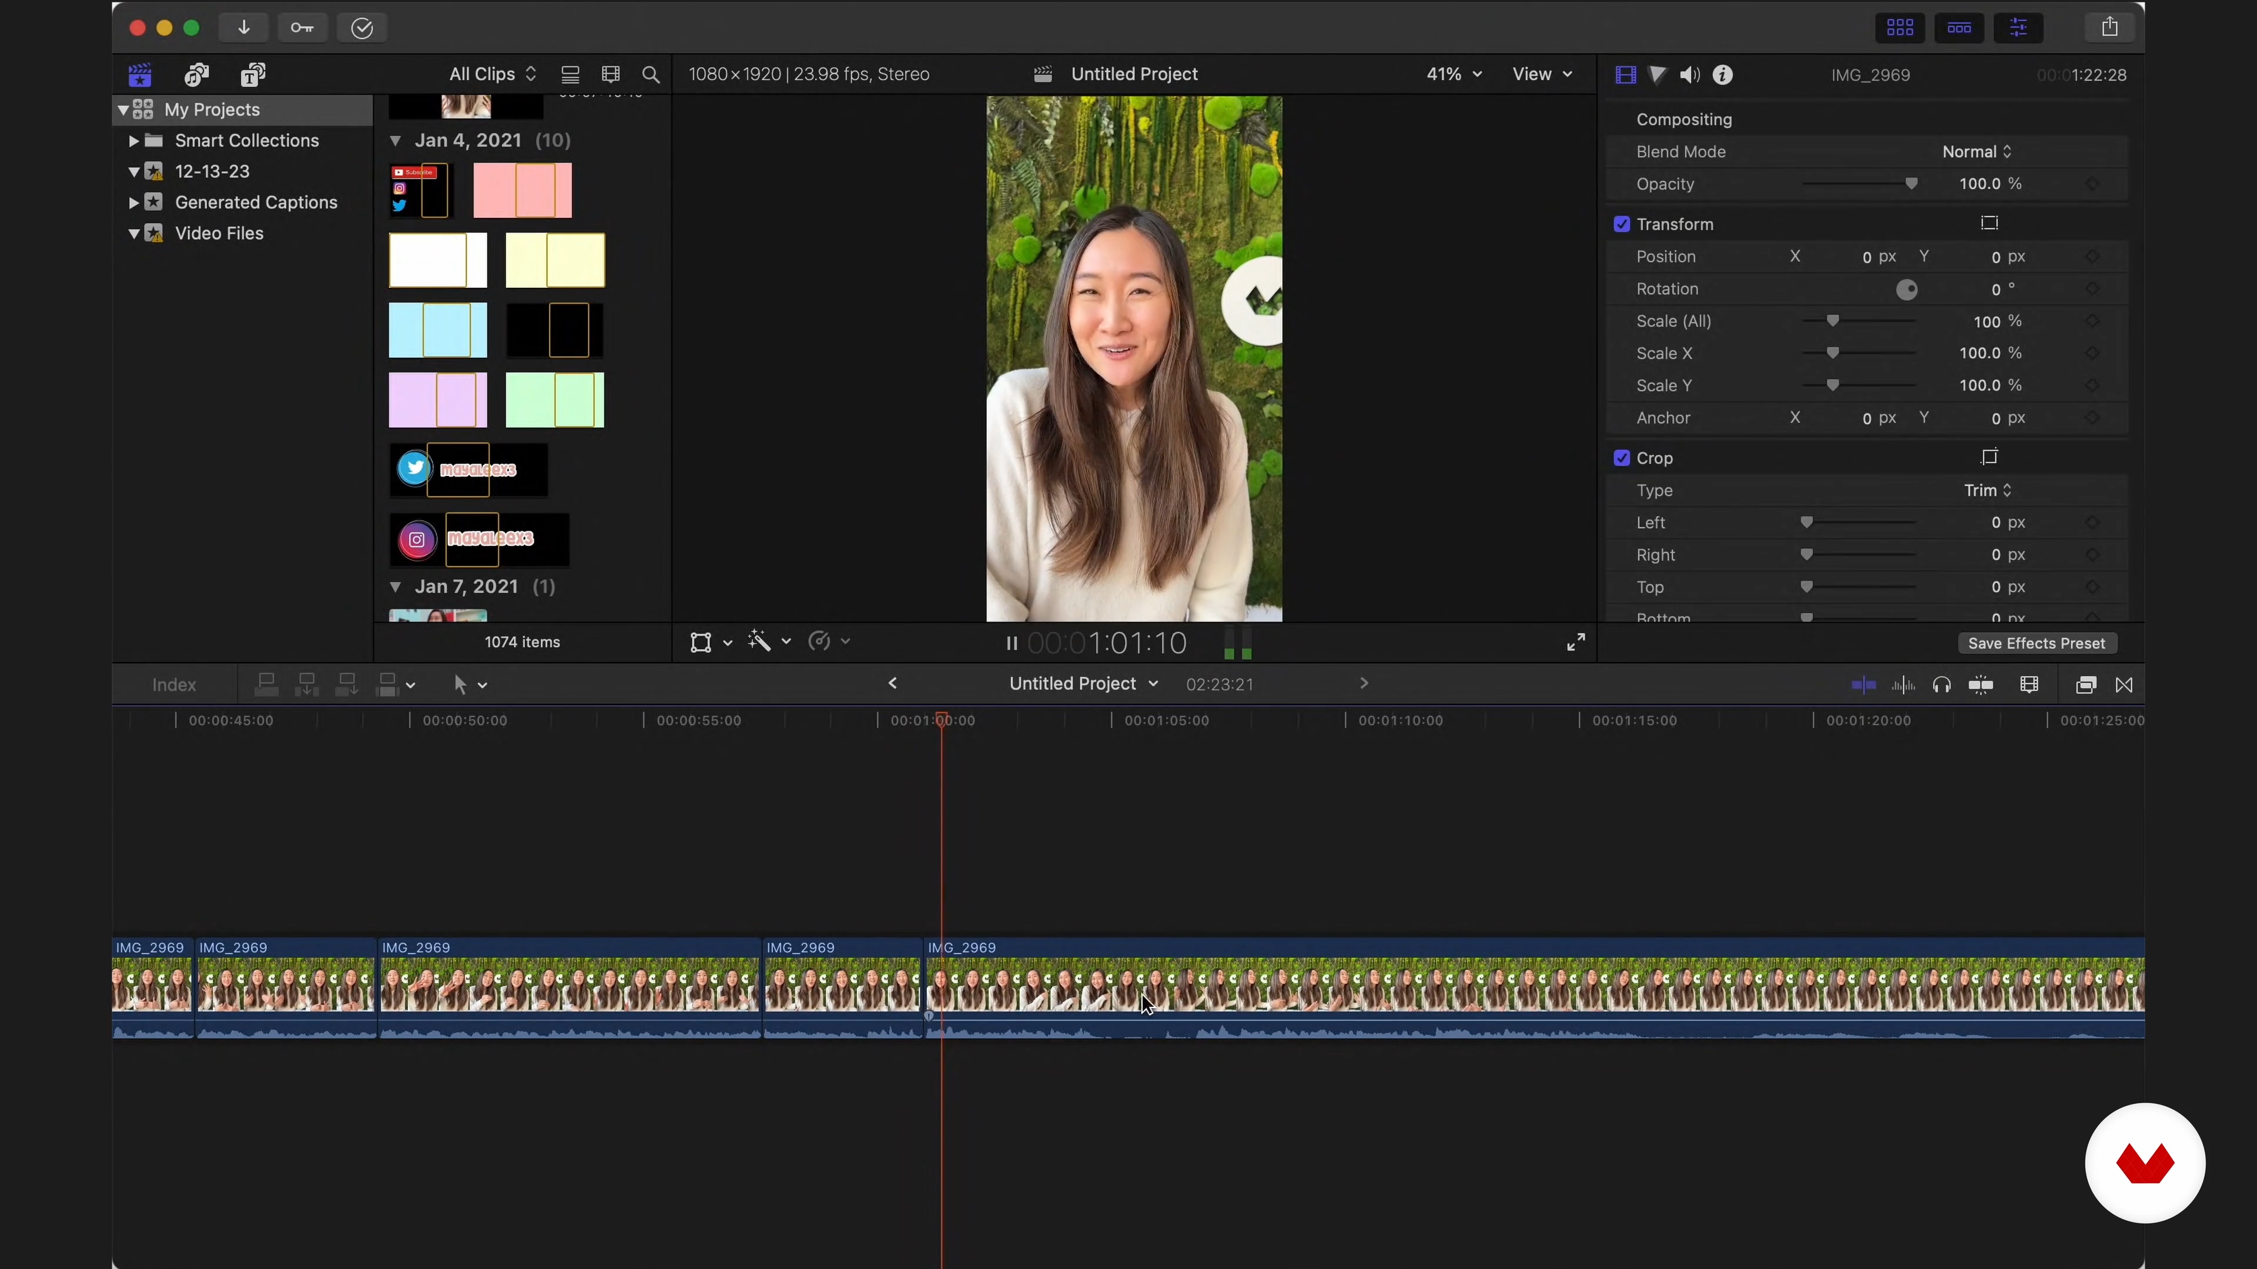Image resolution: width=2257 pixels, height=1269 pixels.
Task: Open the Keyword Editor key icon
Action: tap(302, 28)
